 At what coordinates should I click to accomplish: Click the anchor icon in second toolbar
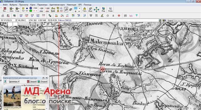(113, 16)
